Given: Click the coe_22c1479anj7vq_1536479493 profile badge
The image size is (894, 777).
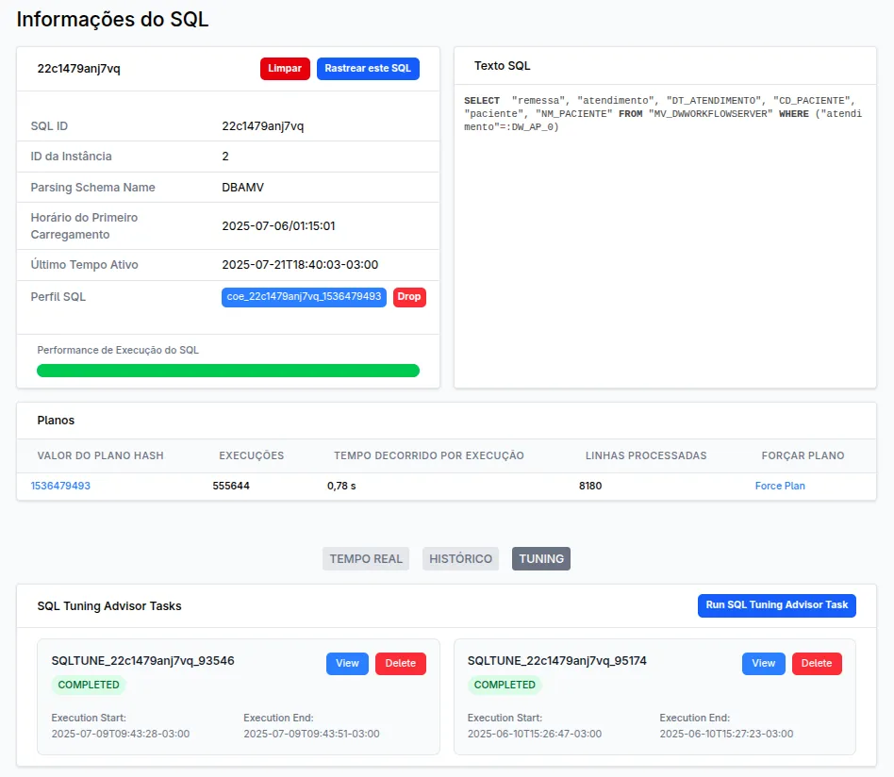Looking at the screenshot, I should tap(302, 296).
